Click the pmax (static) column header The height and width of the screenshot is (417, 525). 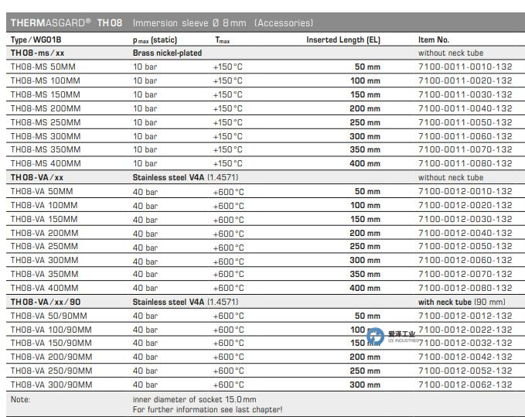(155, 39)
